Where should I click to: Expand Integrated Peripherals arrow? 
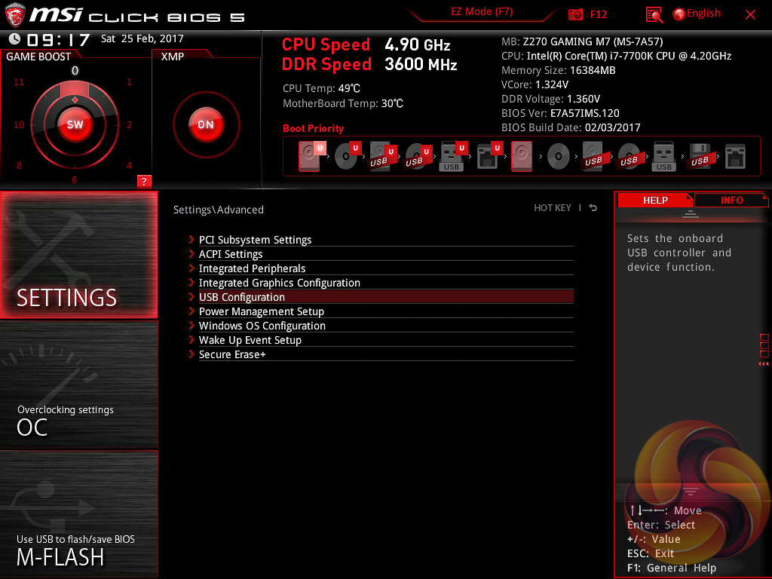pos(191,268)
